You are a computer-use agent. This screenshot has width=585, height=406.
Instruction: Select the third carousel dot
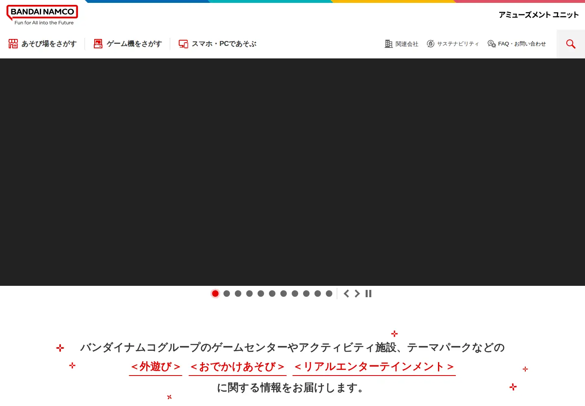pos(238,294)
